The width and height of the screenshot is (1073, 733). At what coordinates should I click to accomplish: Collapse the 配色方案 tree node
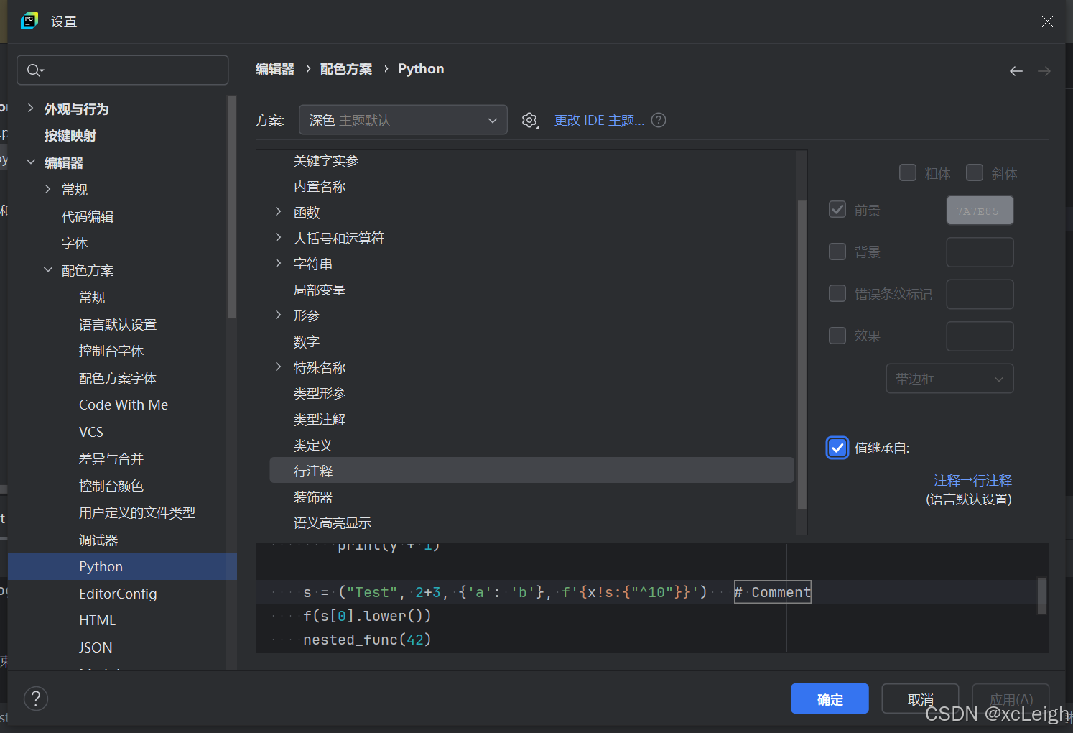point(48,269)
